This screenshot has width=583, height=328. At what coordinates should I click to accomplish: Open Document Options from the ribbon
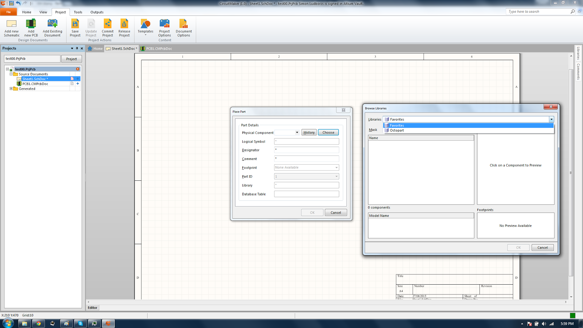tap(184, 28)
